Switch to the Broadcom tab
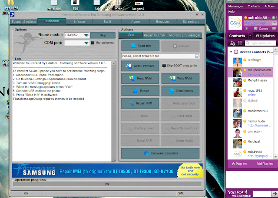Viewport: 278px width, 198px height. (163, 22)
